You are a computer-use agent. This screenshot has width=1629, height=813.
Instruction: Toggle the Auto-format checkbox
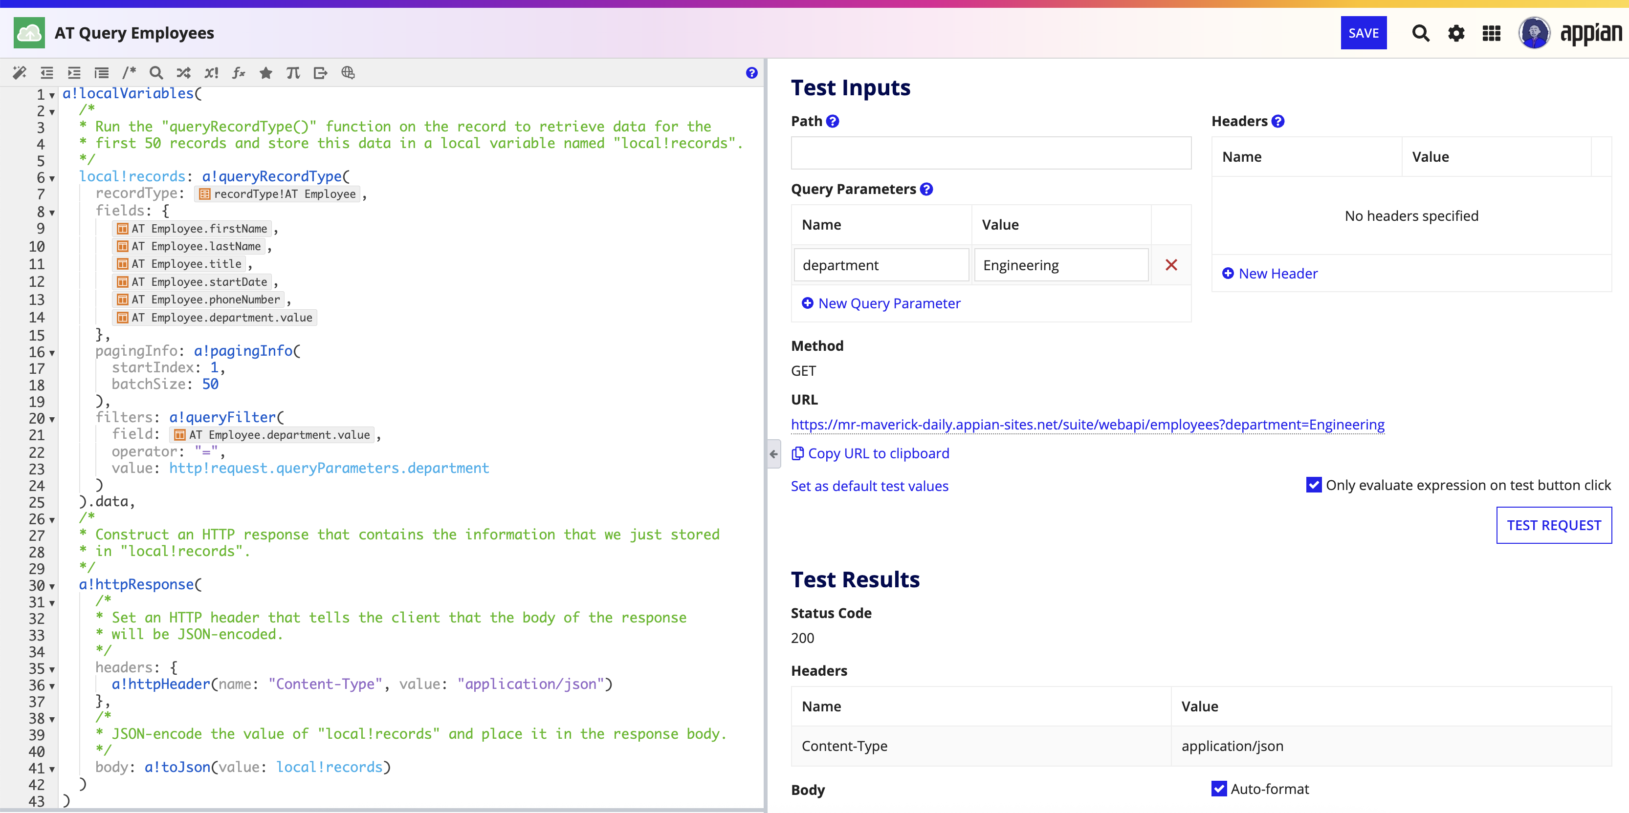1219,789
